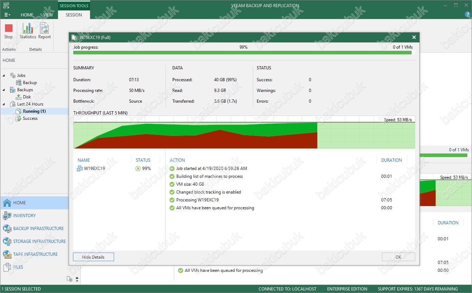Switch to the VIEW ribbon tab
The width and height of the screenshot is (472, 293).
tap(48, 15)
